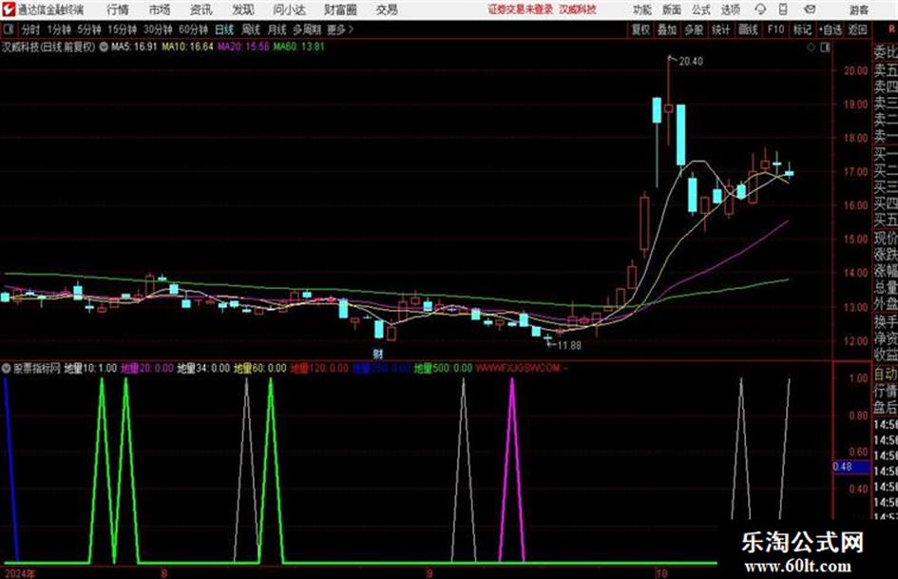Click the MA60: 13.81 indicator value
This screenshot has height=579, width=898.
point(299,47)
